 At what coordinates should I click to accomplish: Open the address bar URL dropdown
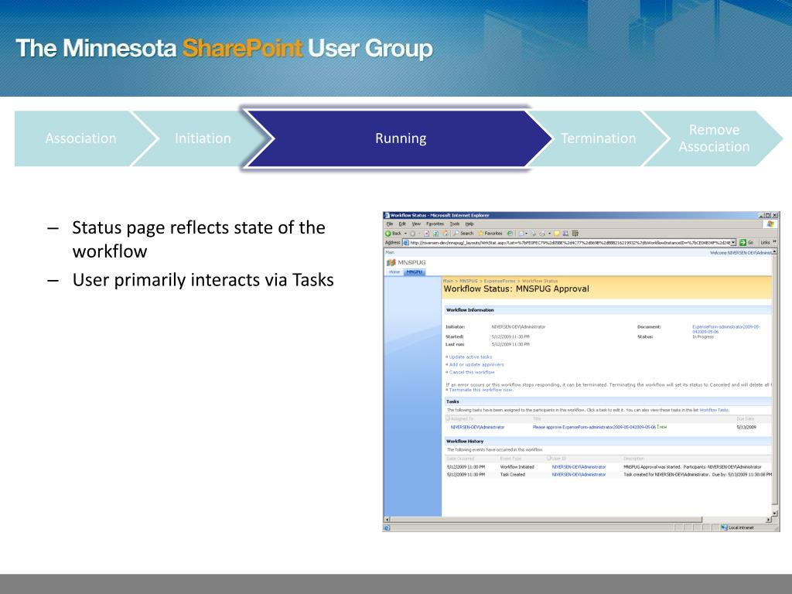(x=733, y=242)
